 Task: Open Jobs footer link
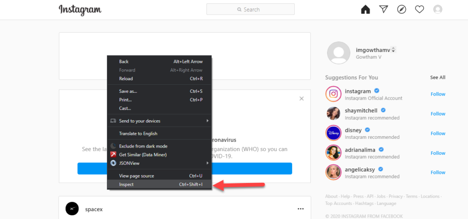pos(381,196)
